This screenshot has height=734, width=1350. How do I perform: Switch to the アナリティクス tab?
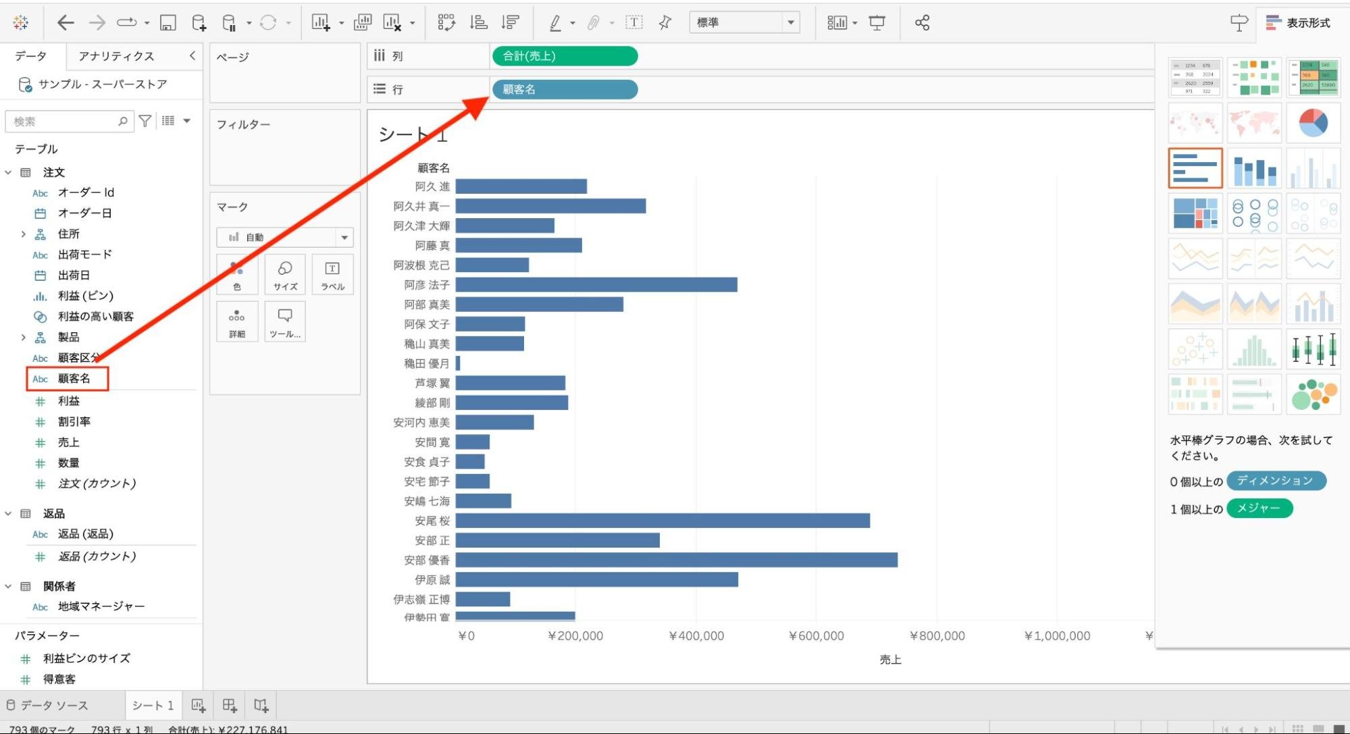click(x=116, y=56)
